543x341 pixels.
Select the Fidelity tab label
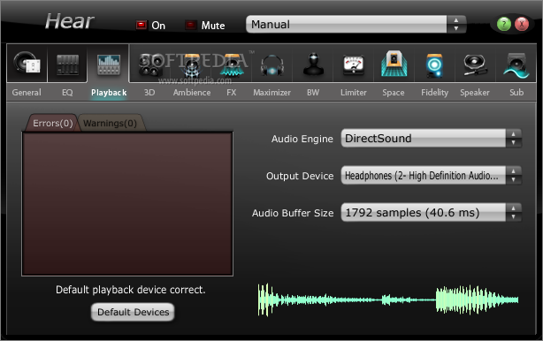tap(434, 93)
